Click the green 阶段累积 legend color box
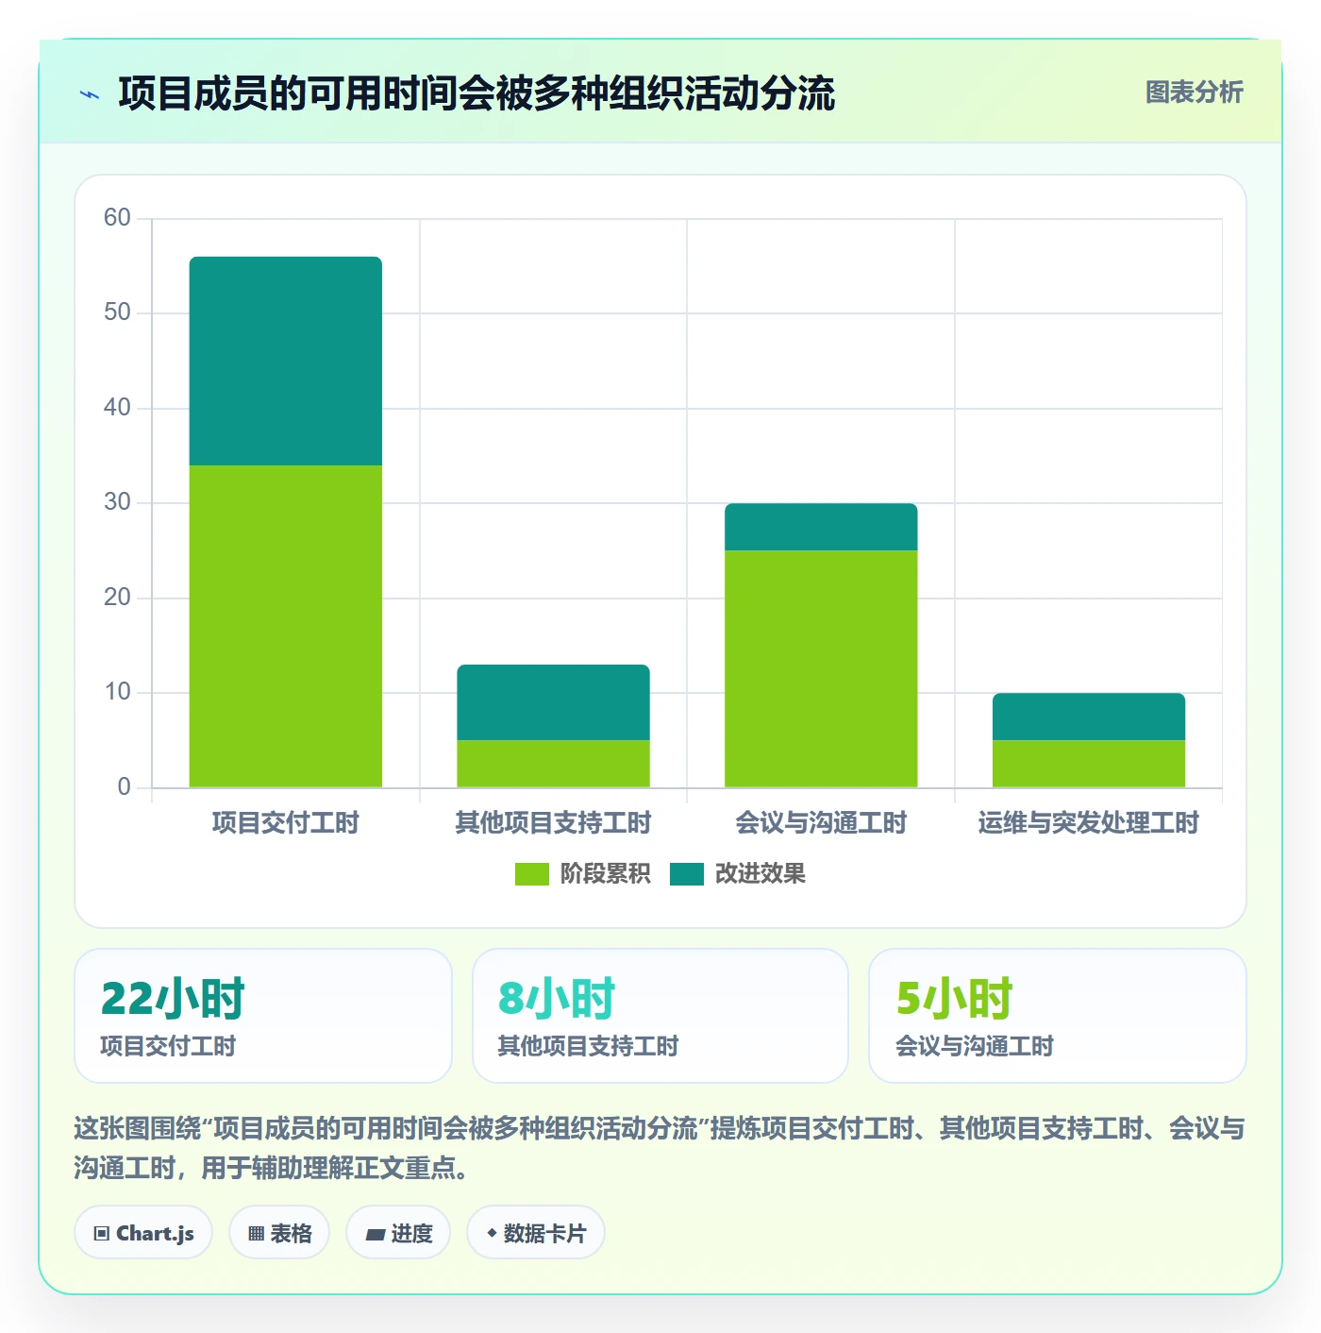This screenshot has width=1321, height=1333. (x=531, y=874)
